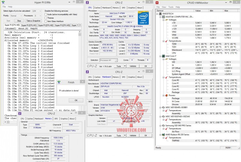Click the Stop button in Hyper PI

(x=19, y=21)
